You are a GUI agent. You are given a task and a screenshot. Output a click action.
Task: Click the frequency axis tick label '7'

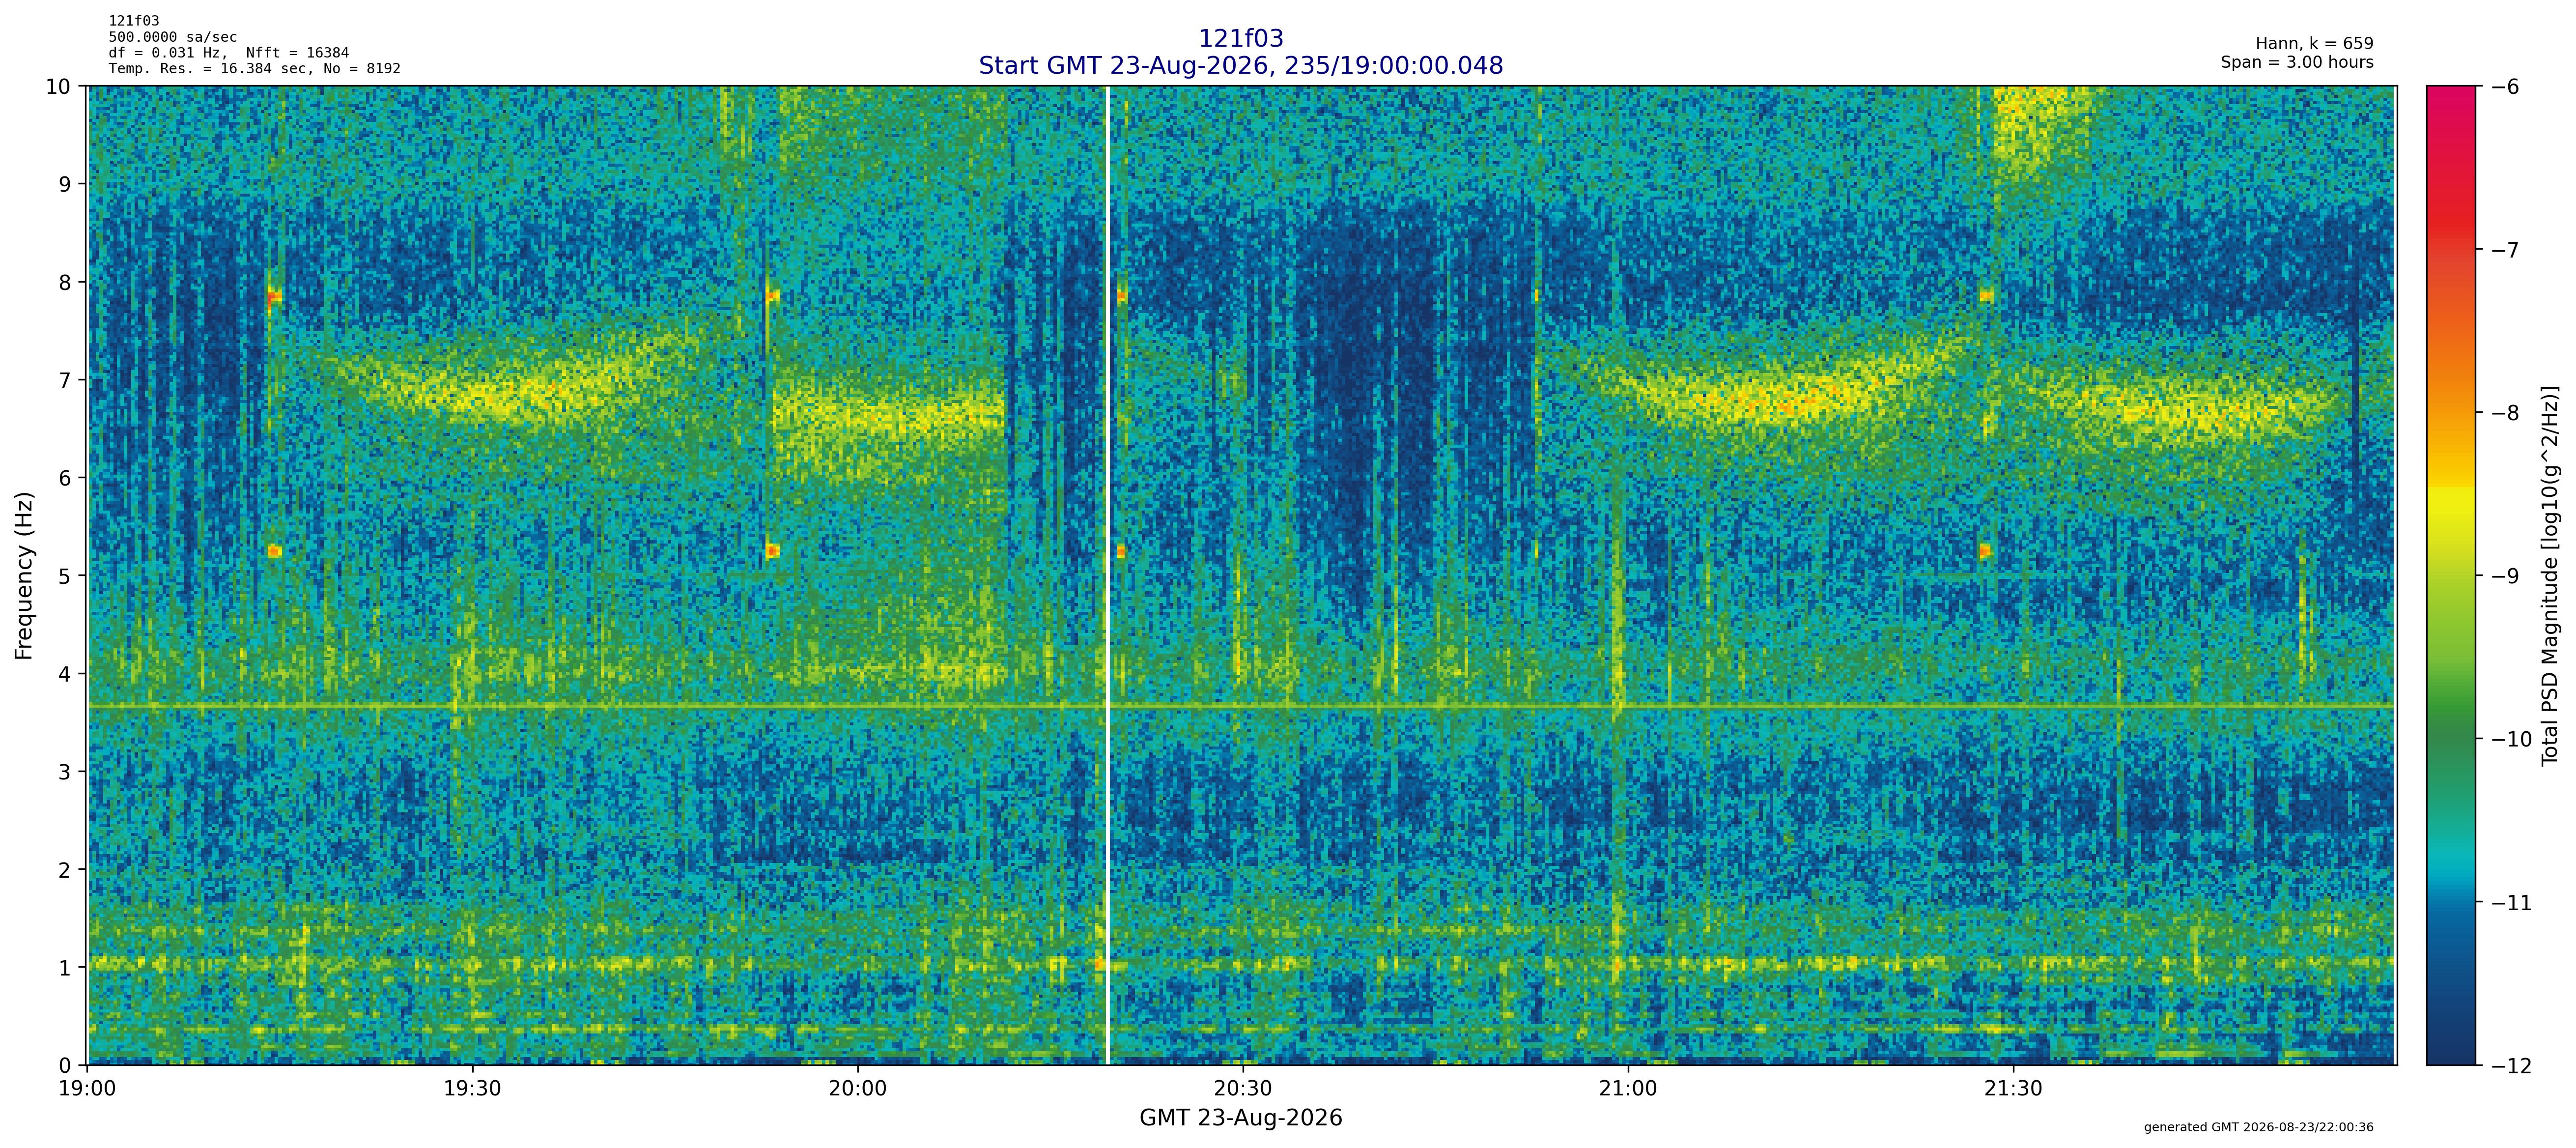(x=65, y=381)
